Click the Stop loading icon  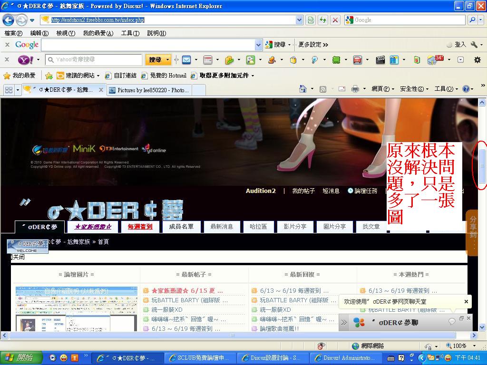click(x=335, y=20)
